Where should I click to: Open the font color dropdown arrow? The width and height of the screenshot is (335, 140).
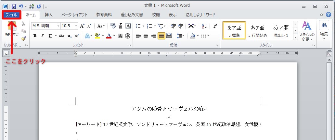pos(114,36)
